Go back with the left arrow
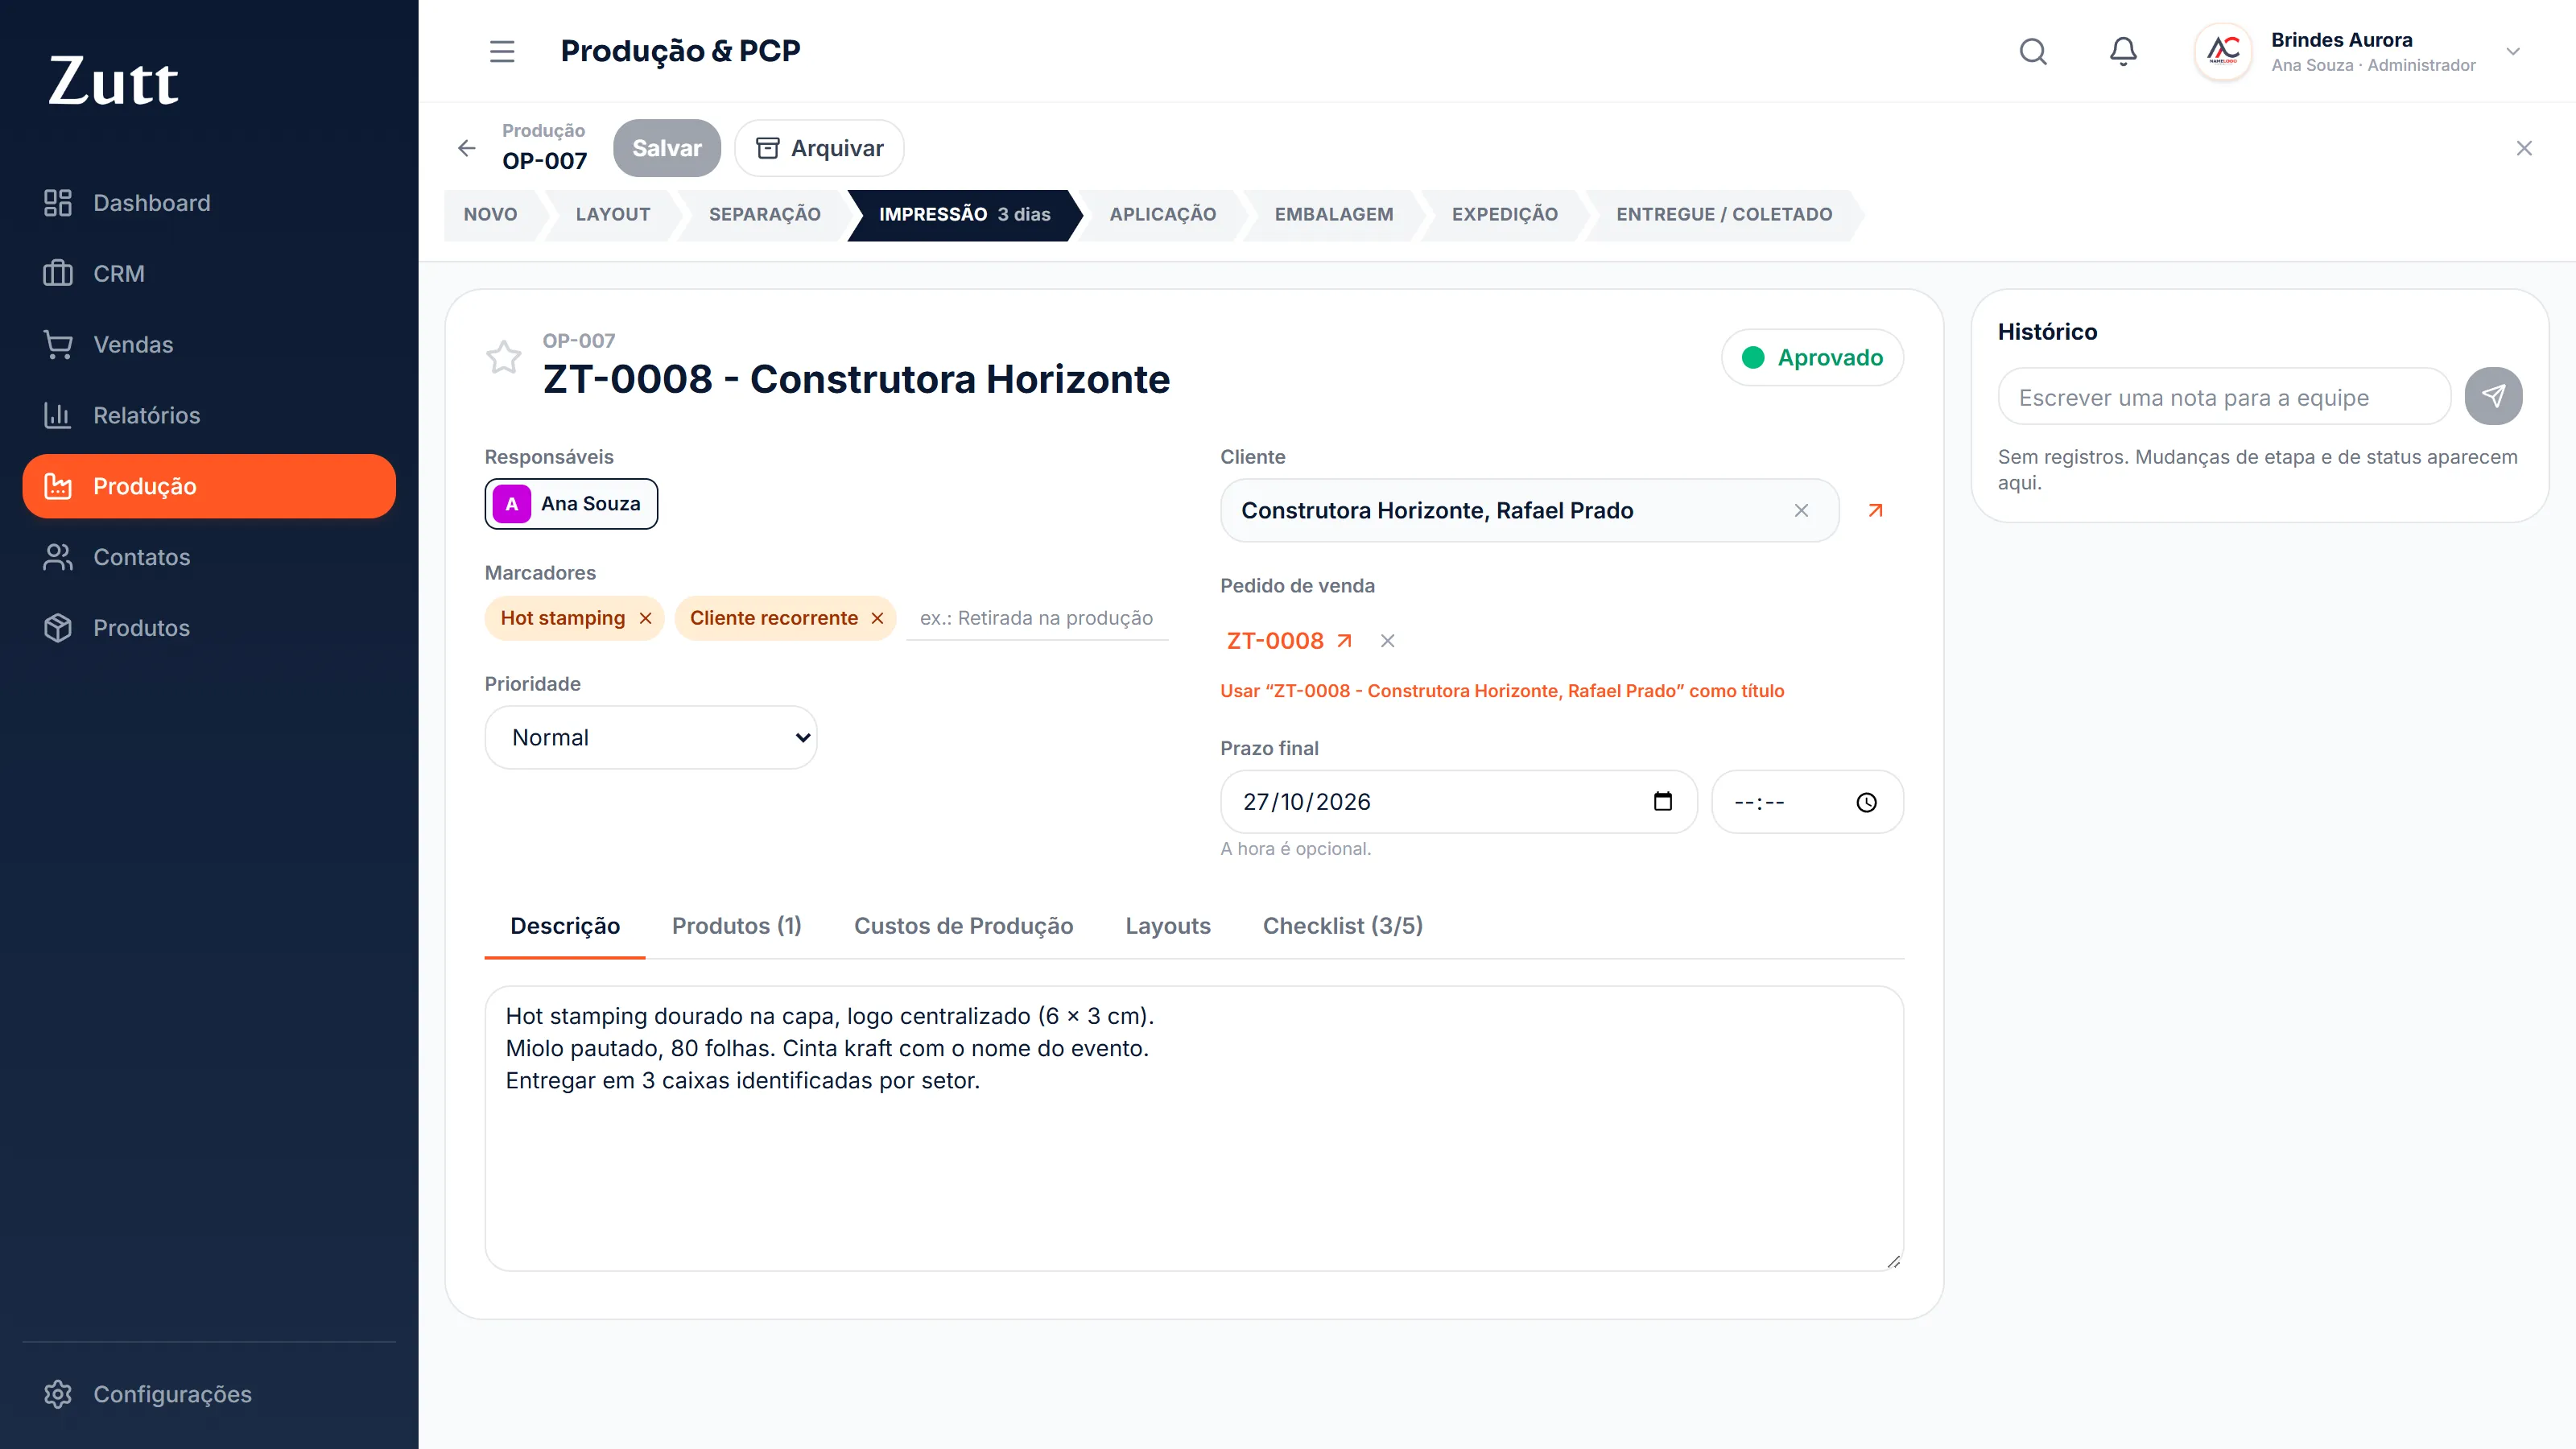 tap(467, 148)
